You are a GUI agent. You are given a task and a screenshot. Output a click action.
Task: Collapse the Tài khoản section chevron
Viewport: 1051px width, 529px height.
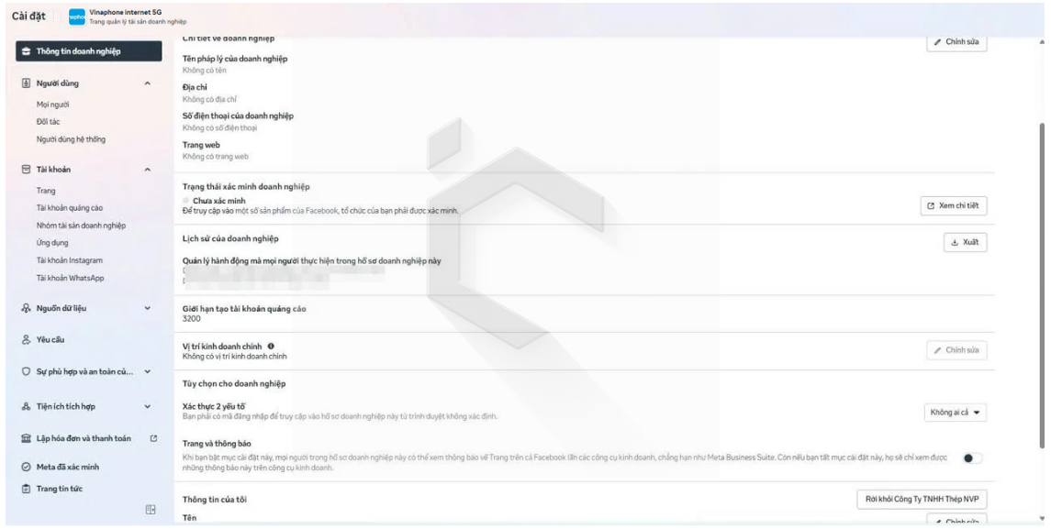148,170
